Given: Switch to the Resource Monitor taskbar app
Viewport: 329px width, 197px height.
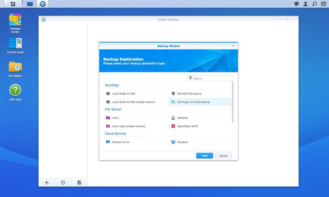Looking at the screenshot, I should [x=30, y=4].
